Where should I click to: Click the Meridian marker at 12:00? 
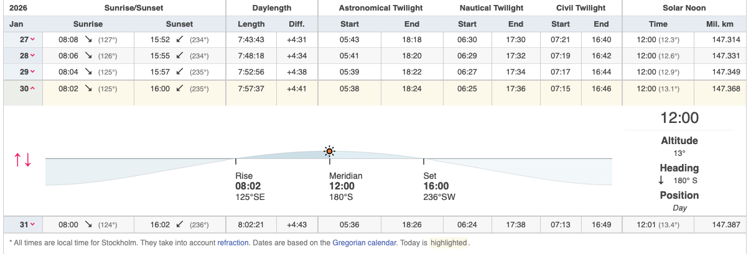(342, 186)
